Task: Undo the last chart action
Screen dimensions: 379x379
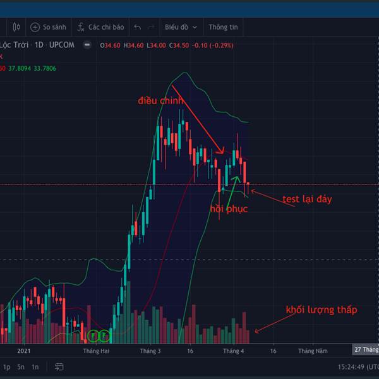Action: pyautogui.click(x=137, y=27)
